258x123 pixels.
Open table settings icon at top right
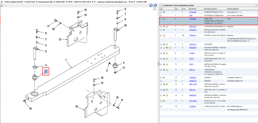256,5
